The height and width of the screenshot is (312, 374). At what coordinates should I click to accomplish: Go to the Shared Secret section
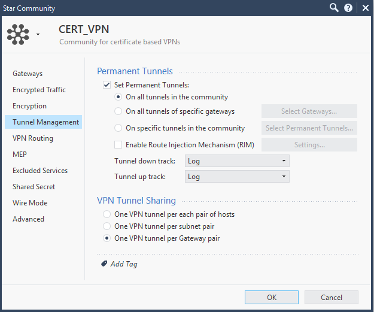pyautogui.click(x=34, y=187)
